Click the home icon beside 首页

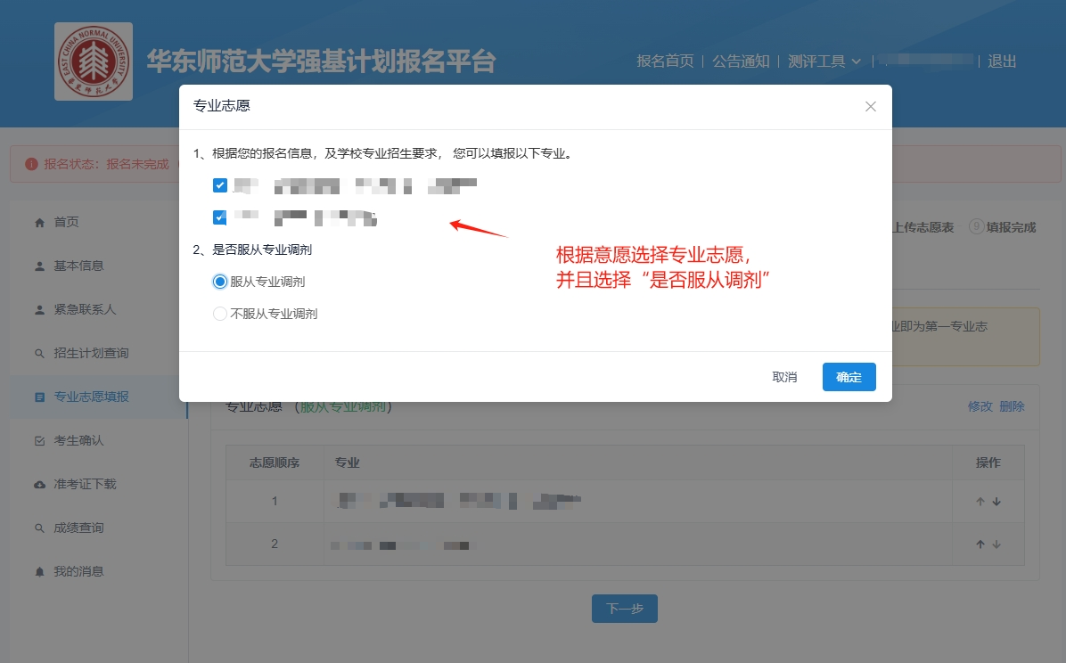pos(39,222)
